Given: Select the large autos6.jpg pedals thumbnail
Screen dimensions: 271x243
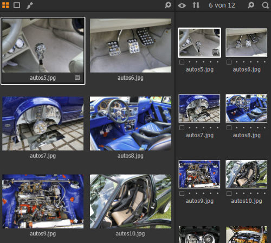Looking at the screenshot, I should tap(131, 46).
